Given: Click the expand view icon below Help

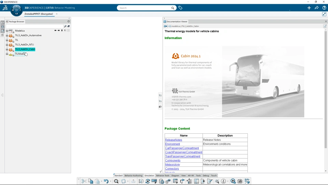Looking at the screenshot, I should pos(324,14).
